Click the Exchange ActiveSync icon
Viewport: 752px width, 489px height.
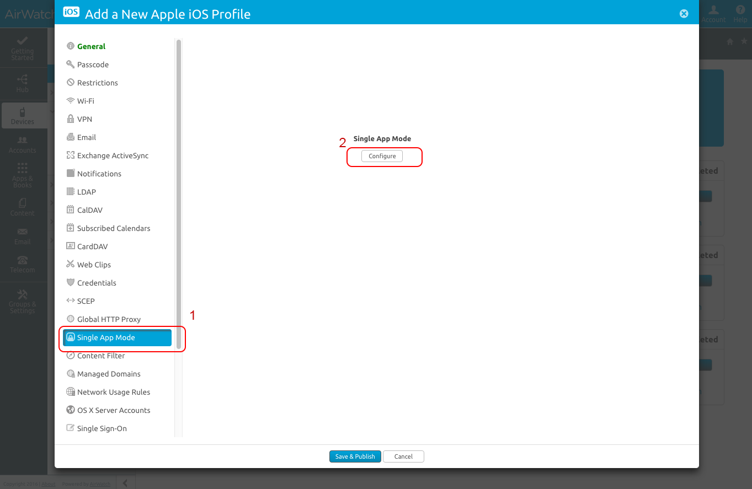click(x=70, y=155)
